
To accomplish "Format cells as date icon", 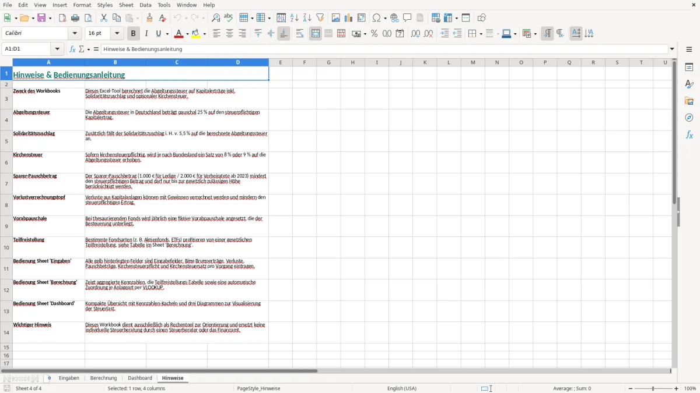I will pos(400,34).
